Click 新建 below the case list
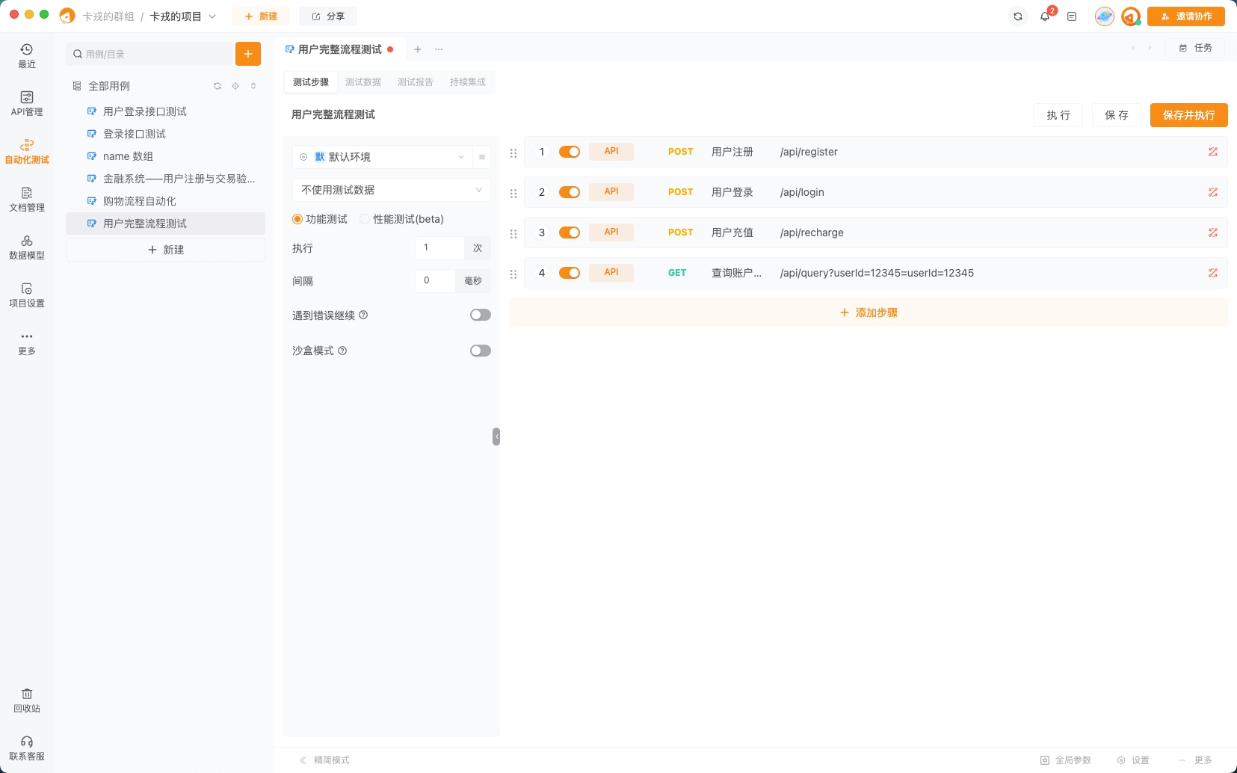Screen dimensions: 1237x773 click(x=165, y=250)
